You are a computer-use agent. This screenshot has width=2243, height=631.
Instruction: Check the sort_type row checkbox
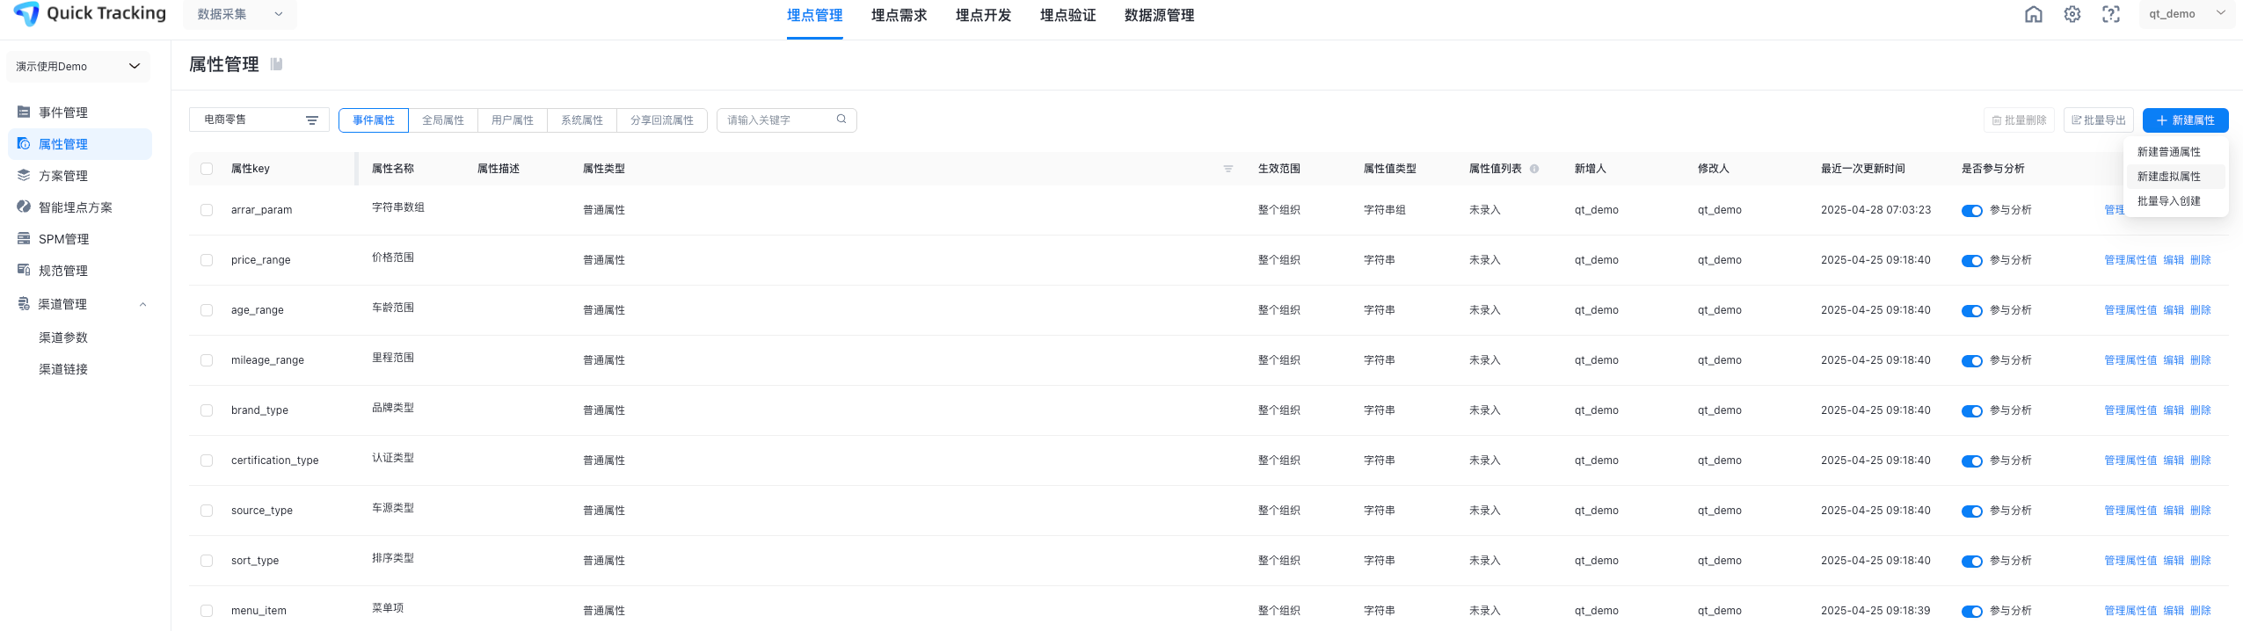(207, 561)
